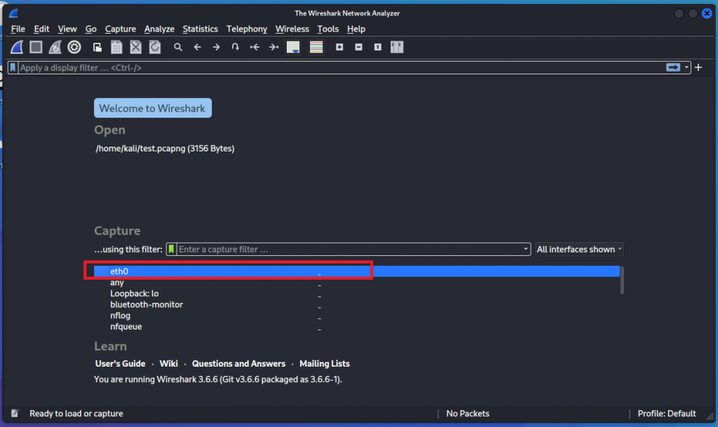
Task: Select the Loopback: lo interface
Action: (x=357, y=294)
